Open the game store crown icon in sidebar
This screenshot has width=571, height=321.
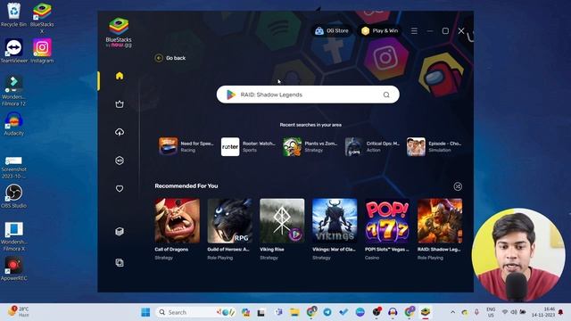(120, 104)
